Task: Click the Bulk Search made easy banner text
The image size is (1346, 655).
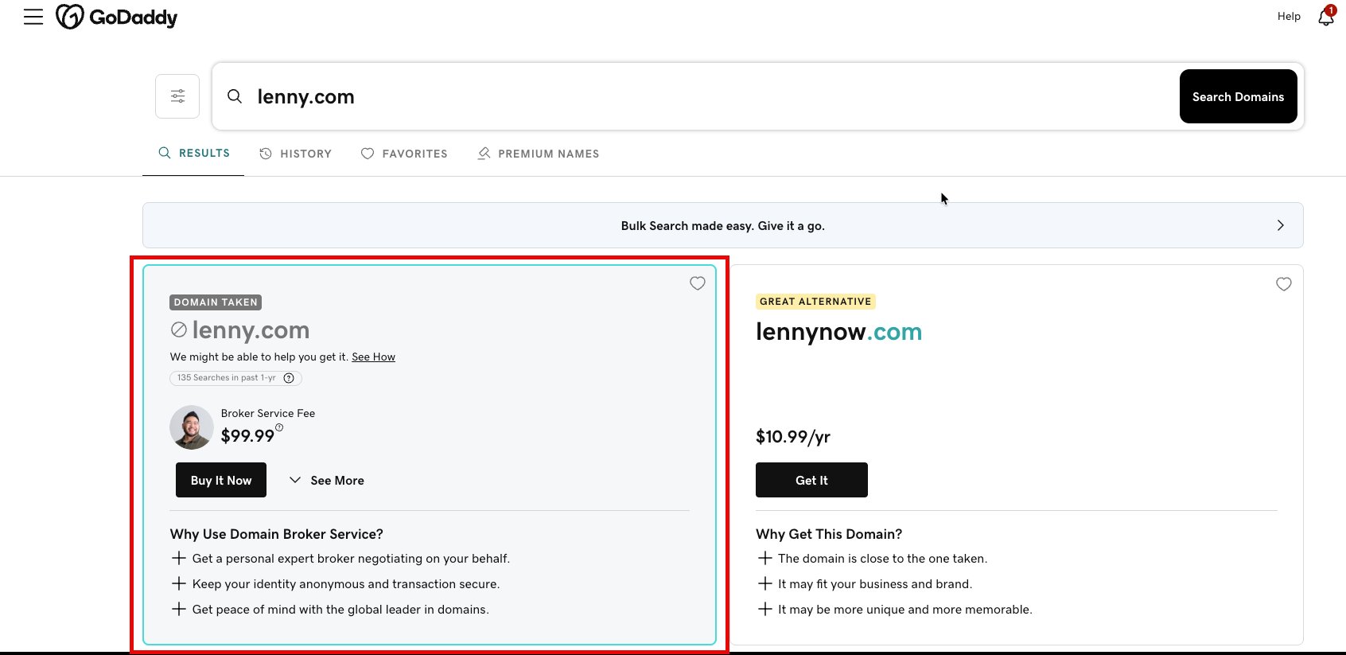Action: click(x=723, y=226)
